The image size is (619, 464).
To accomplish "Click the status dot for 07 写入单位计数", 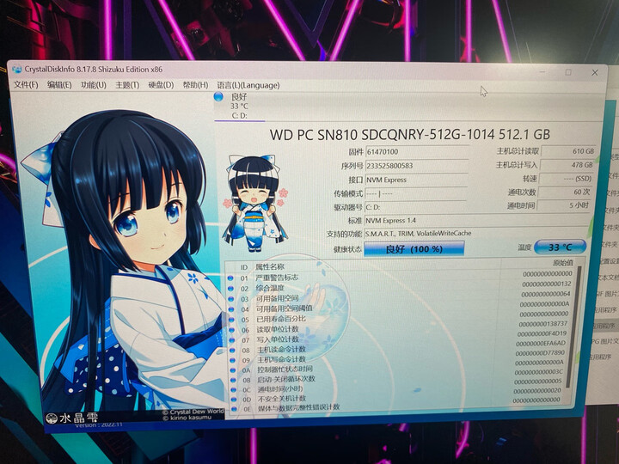I will point(232,340).
